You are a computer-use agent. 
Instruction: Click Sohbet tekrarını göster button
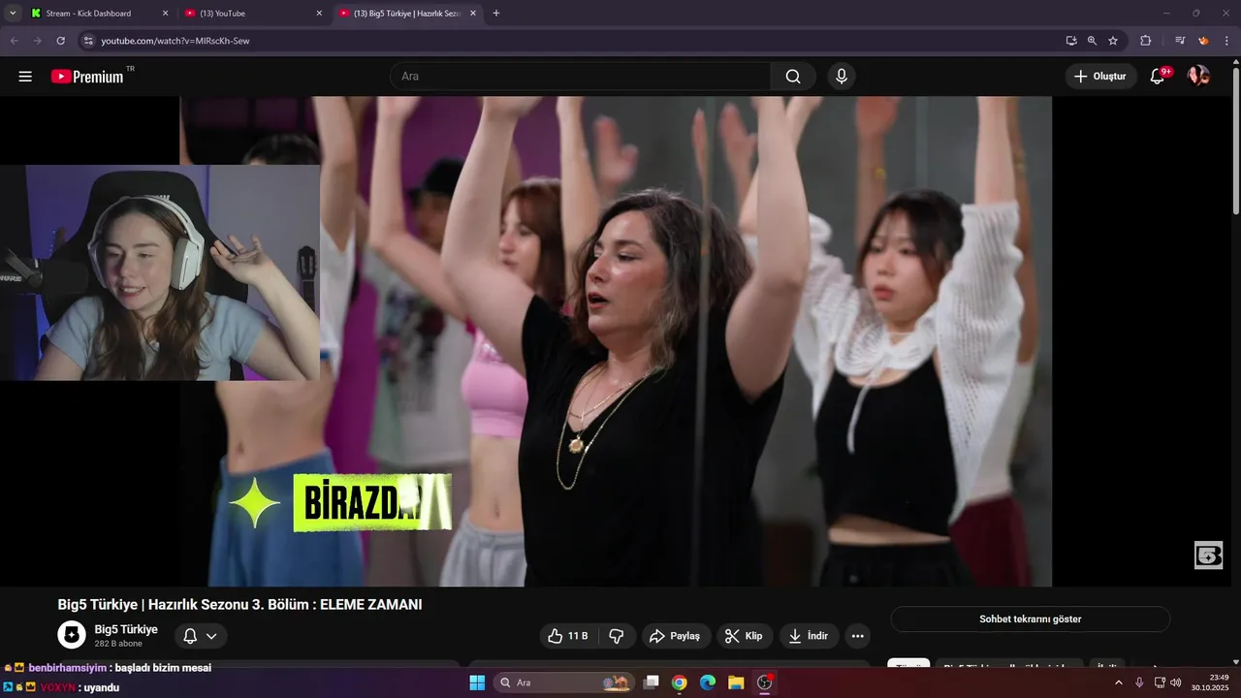(x=1030, y=619)
